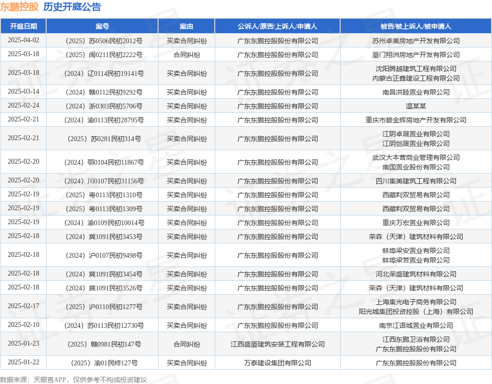Click defendant 阳光城集团投资控股(上海)有限公司
Screen dimensions: 492x384
[x=416, y=312]
